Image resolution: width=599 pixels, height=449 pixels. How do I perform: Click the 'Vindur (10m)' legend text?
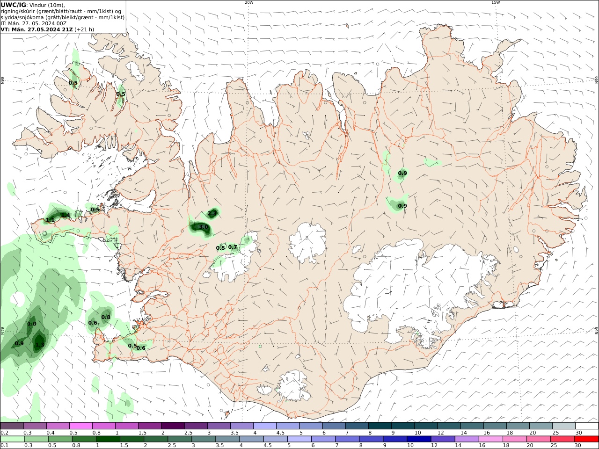click(47, 5)
